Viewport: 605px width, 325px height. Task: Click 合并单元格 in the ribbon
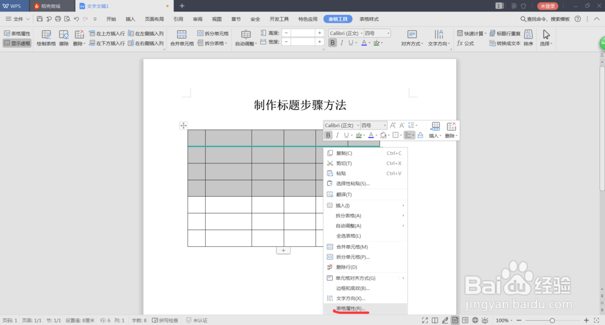[x=181, y=38]
